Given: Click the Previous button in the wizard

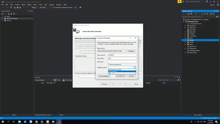Looking at the screenshot, I should [104, 84].
